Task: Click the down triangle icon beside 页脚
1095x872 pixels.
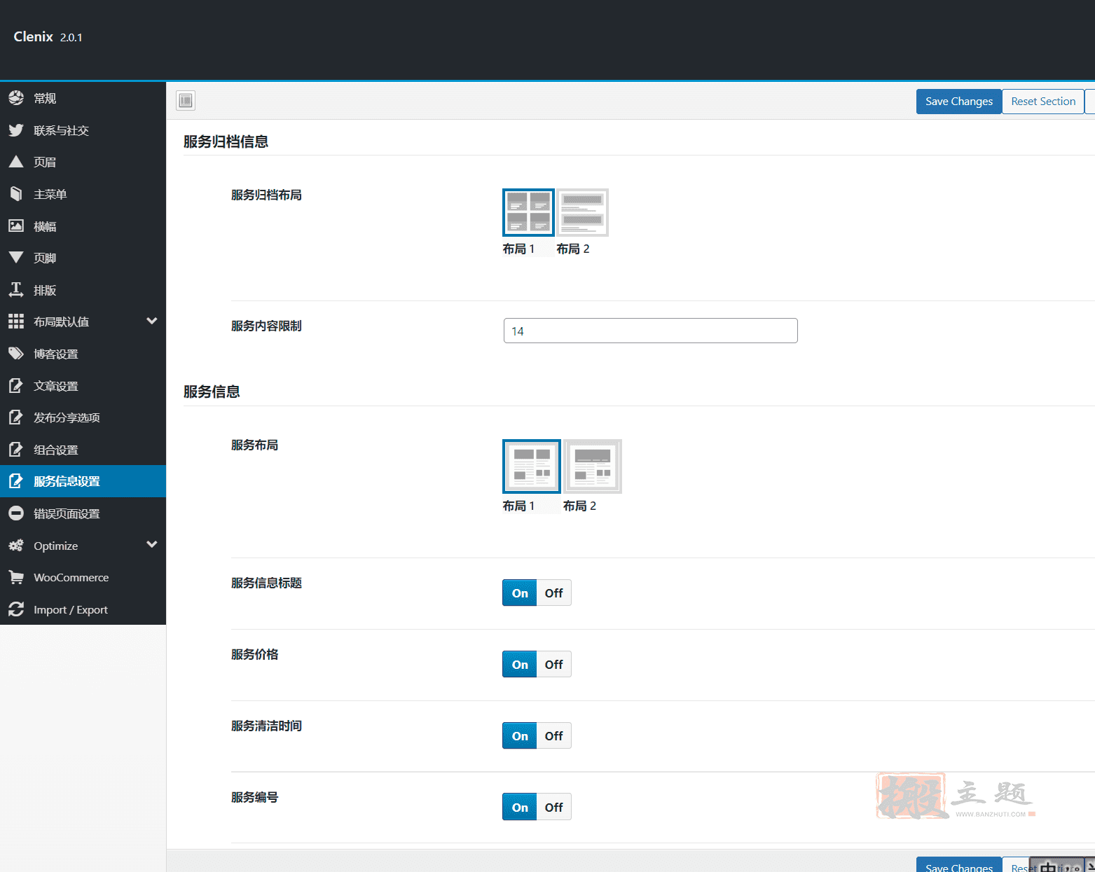Action: pyautogui.click(x=16, y=258)
